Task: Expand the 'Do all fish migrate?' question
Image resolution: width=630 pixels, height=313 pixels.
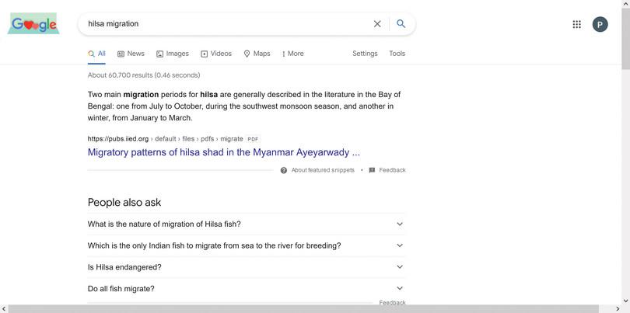Action: click(x=247, y=288)
